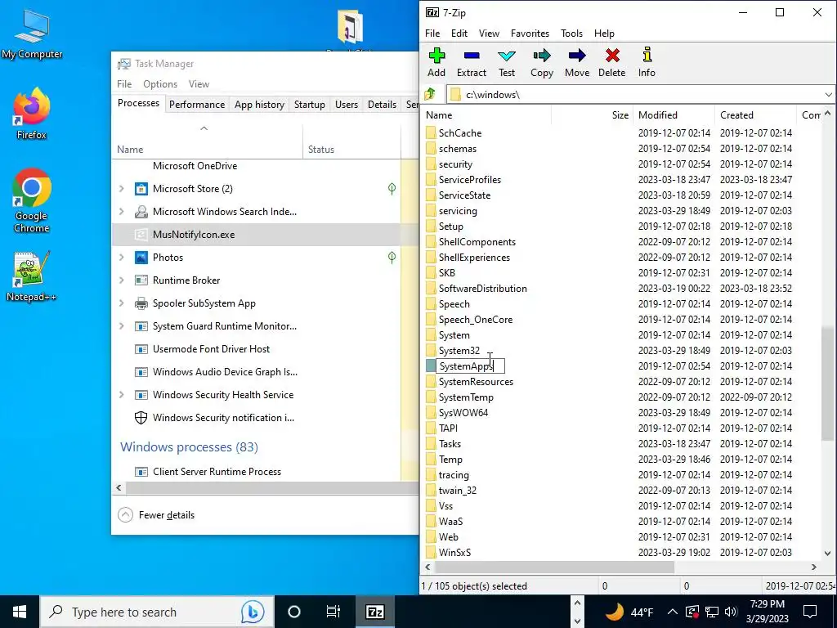Open My Computer desktop icon

point(32,34)
